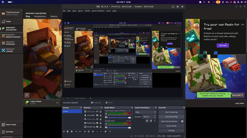Move scene down in Scenes toolbar

[x=80, y=131]
